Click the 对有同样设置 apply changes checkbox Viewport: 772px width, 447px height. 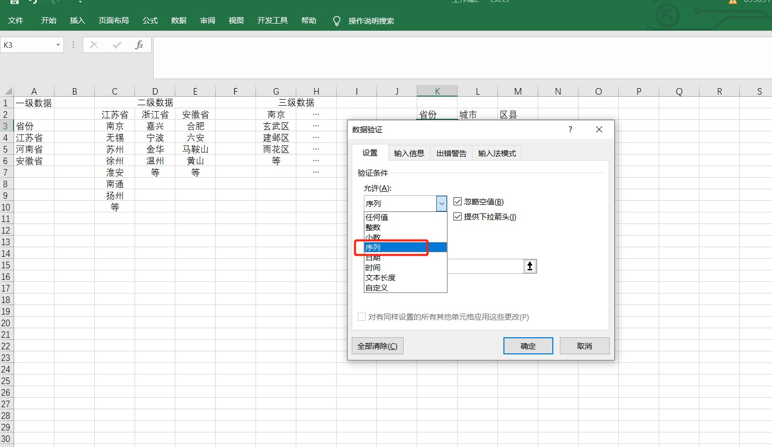[361, 317]
